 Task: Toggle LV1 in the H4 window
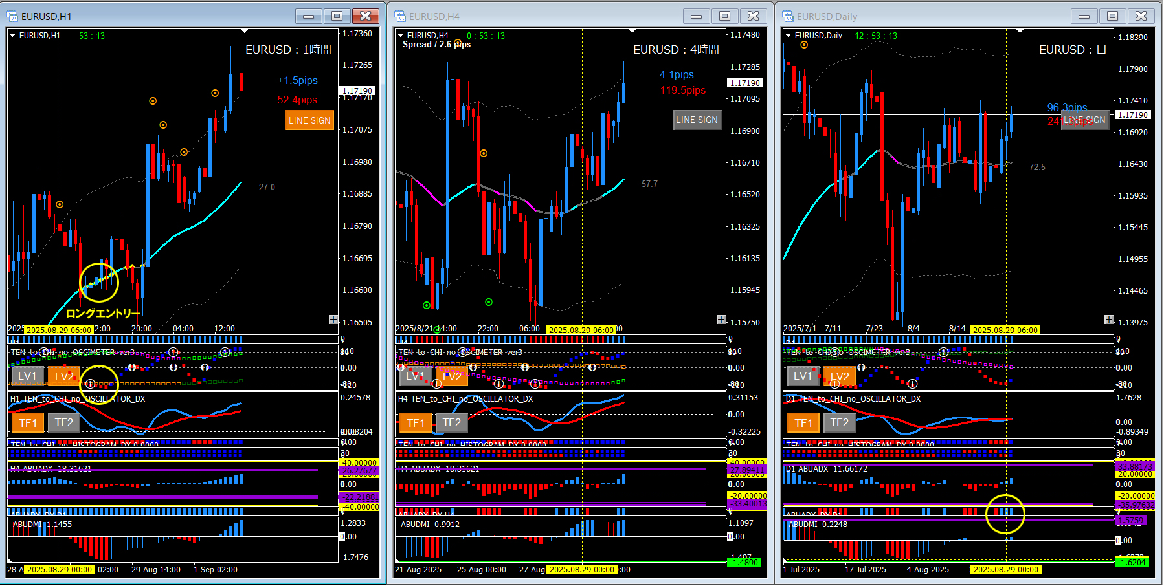415,376
